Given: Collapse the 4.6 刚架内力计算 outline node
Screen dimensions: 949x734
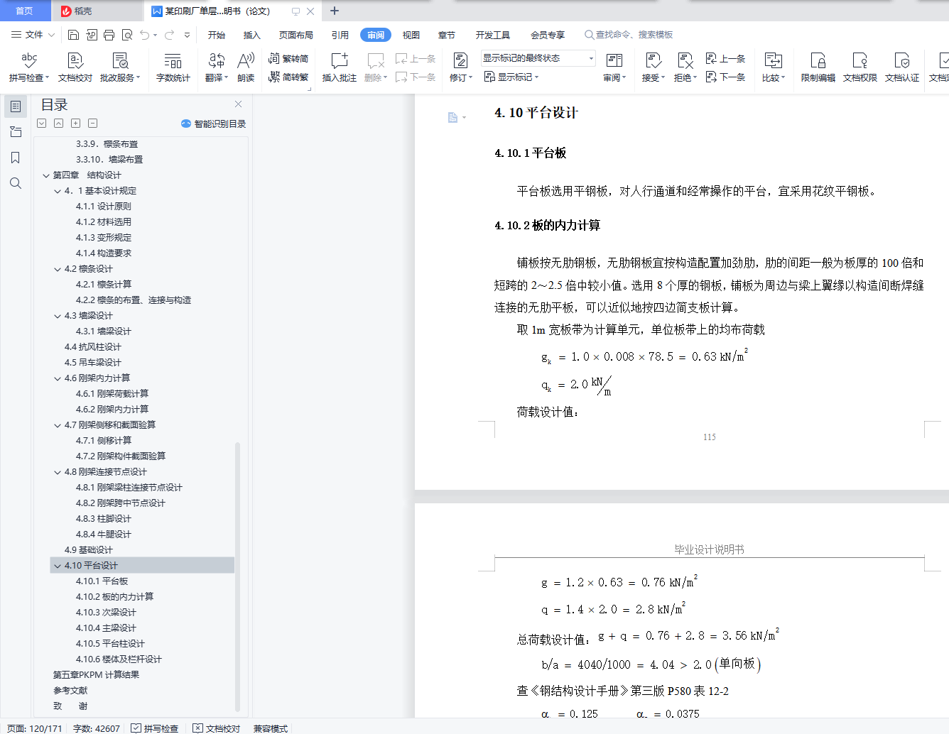Looking at the screenshot, I should 58,378.
